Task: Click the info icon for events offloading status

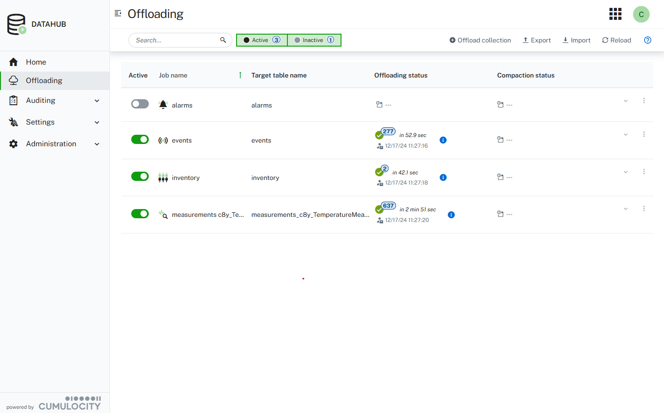Action: click(x=443, y=140)
